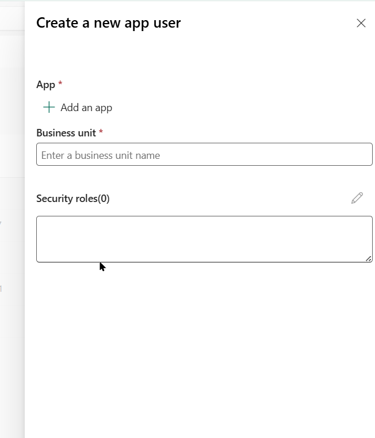Click the red asterisk next to App
This screenshot has width=375, height=438.
point(60,84)
